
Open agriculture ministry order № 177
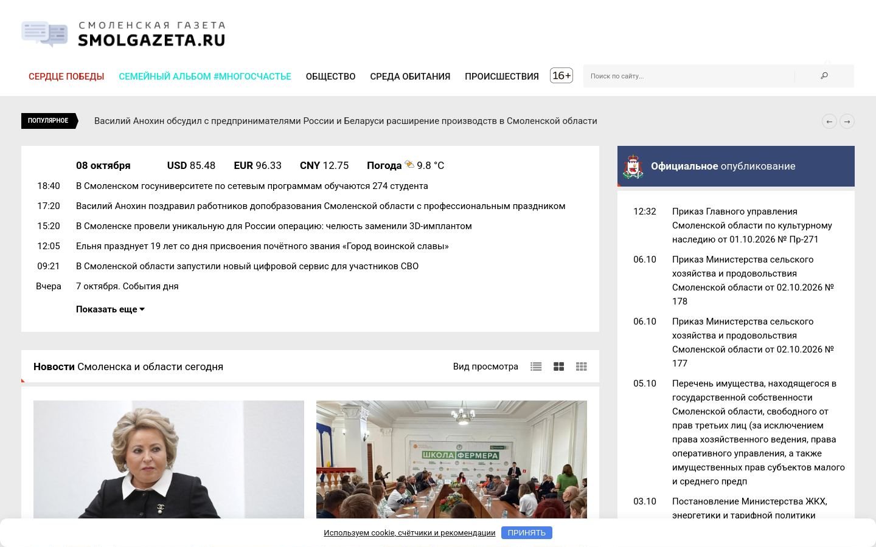(x=753, y=342)
